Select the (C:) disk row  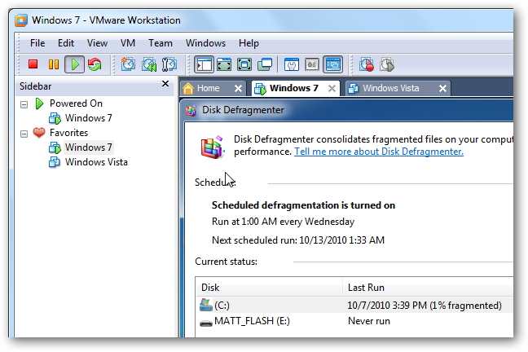tap(354, 306)
